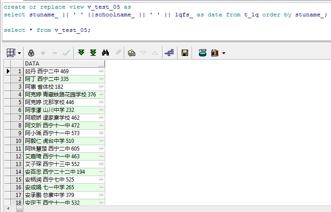This screenshot has width=331, height=212.
Task: Click the bar chart icon
Action: [x=215, y=53]
